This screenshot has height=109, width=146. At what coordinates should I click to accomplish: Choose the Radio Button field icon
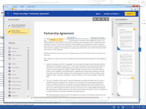pyautogui.click(x=9, y=81)
